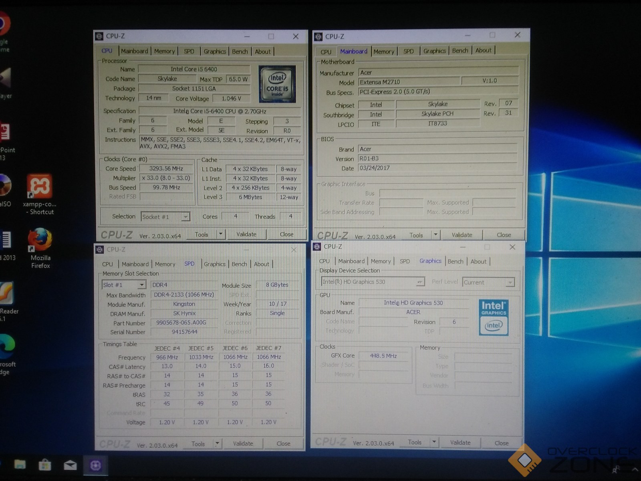The height and width of the screenshot is (481, 641).
Task: Click CPU-Z title bar icon of bottom-right window
Action: [317, 247]
